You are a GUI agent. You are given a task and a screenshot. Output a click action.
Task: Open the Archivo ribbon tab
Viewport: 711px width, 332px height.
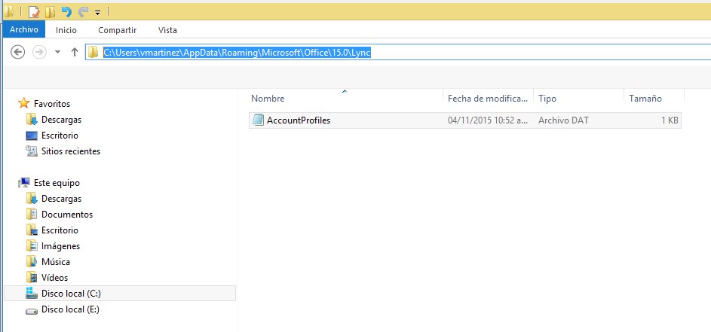[x=24, y=30]
